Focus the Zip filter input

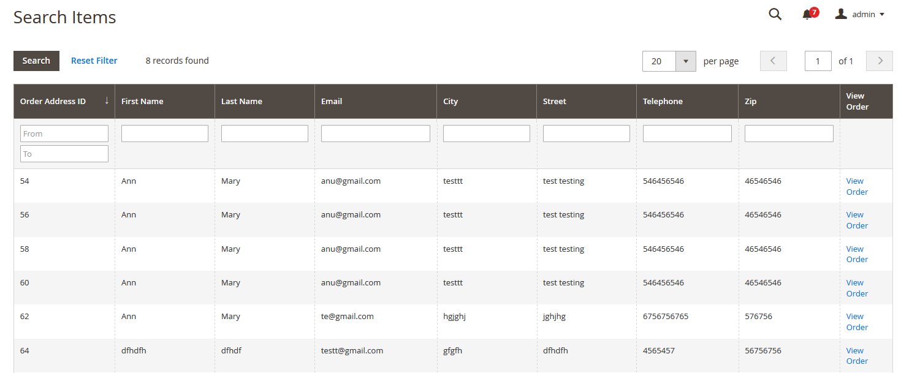click(788, 134)
